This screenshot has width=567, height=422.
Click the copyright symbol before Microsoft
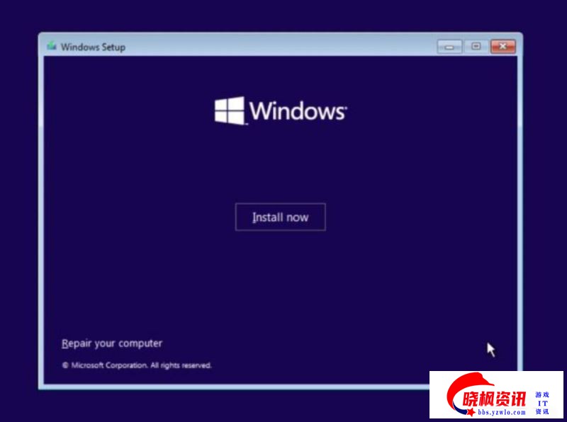[x=65, y=365]
